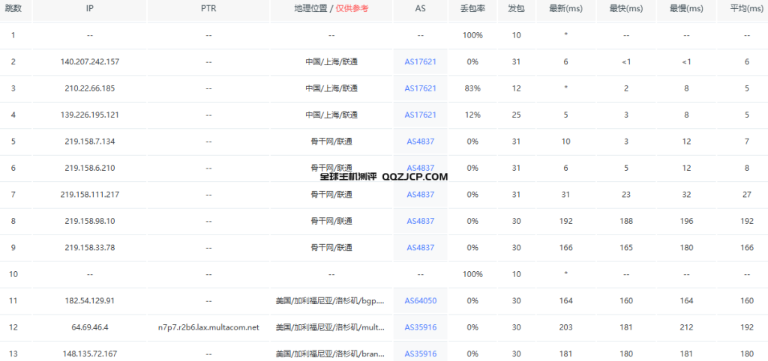Click PTR n7p7.r2b6.lax.multacom.net
Screen dimensions: 768x361
(208, 327)
